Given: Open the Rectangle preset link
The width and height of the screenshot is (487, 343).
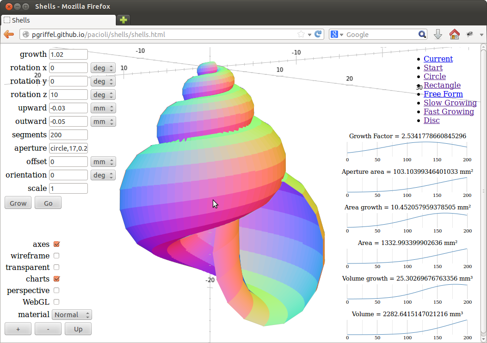Looking at the screenshot, I should 442,85.
